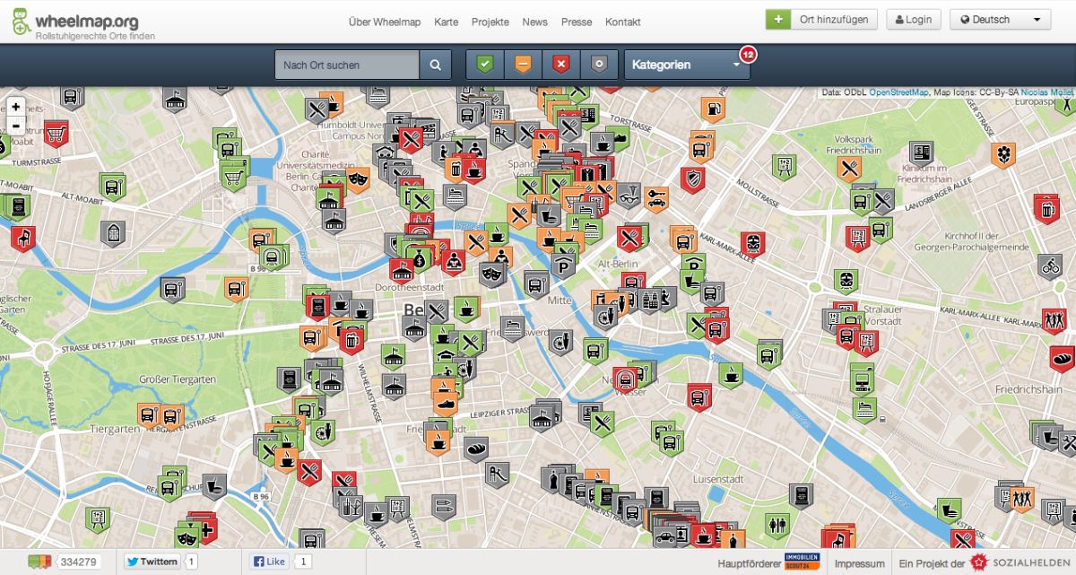1076x575 pixels.
Task: Click the search magnifier button
Action: click(x=435, y=65)
